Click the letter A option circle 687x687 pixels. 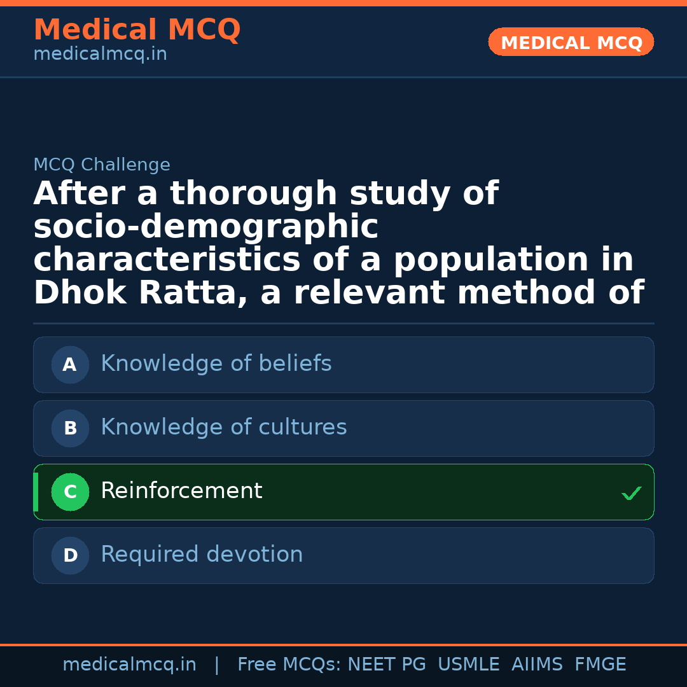click(x=70, y=365)
